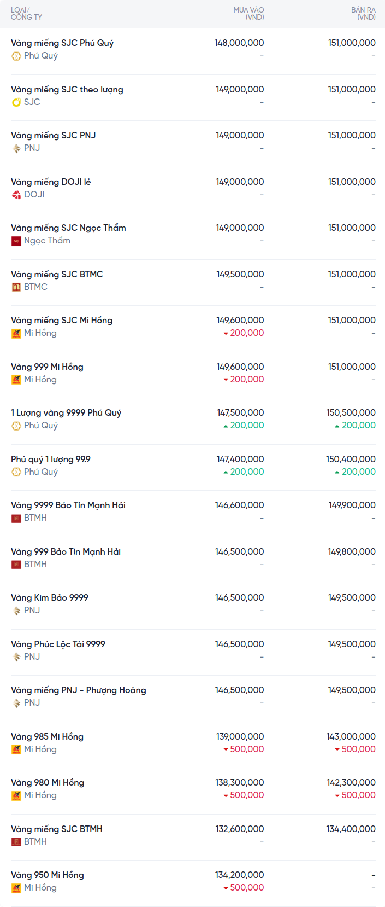Image resolution: width=385 pixels, height=907 pixels.
Task: Click the LOẠI/CÔNG TY column header
Action: (x=26, y=14)
